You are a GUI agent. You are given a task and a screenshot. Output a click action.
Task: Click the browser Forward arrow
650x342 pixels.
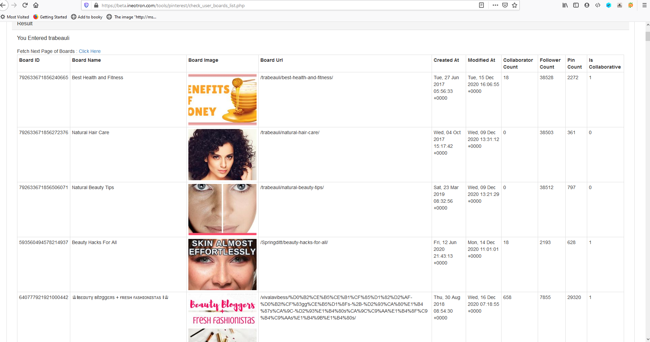pos(14,5)
